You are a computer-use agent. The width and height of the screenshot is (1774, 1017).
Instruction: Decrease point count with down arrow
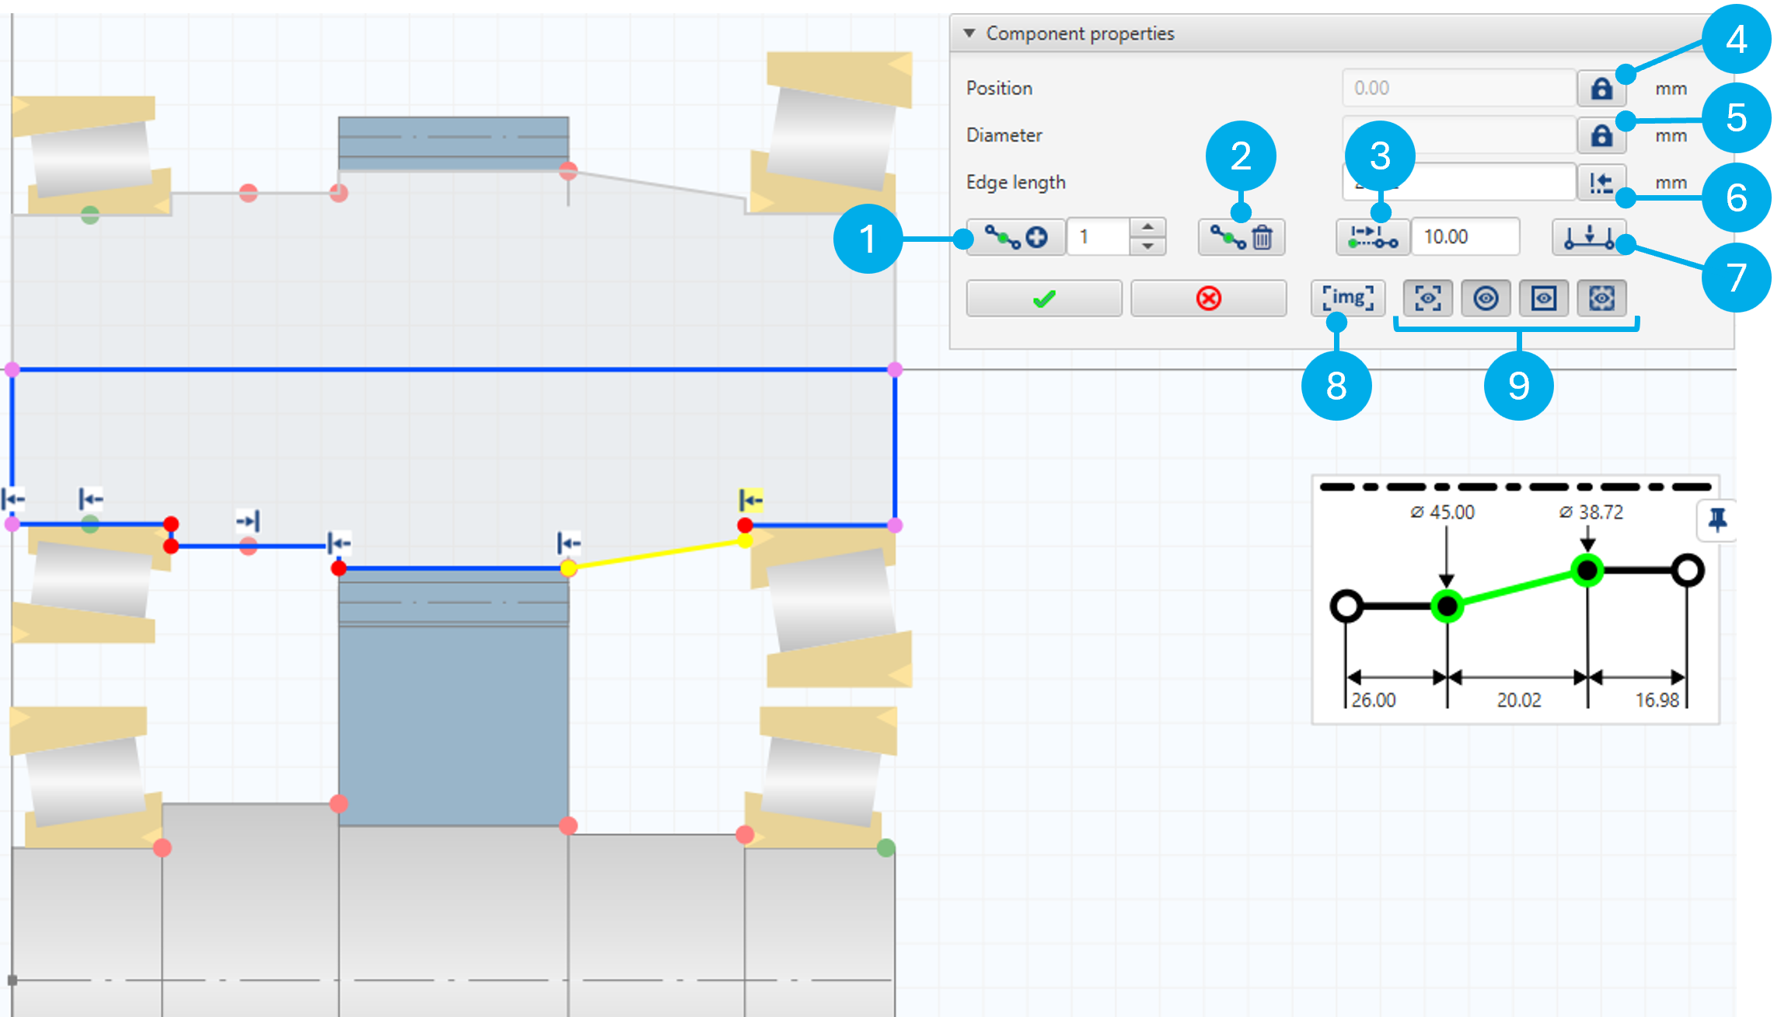[x=1147, y=246]
